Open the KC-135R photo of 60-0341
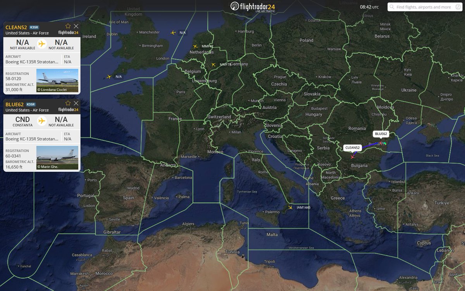465x291 pixels. (x=57, y=157)
